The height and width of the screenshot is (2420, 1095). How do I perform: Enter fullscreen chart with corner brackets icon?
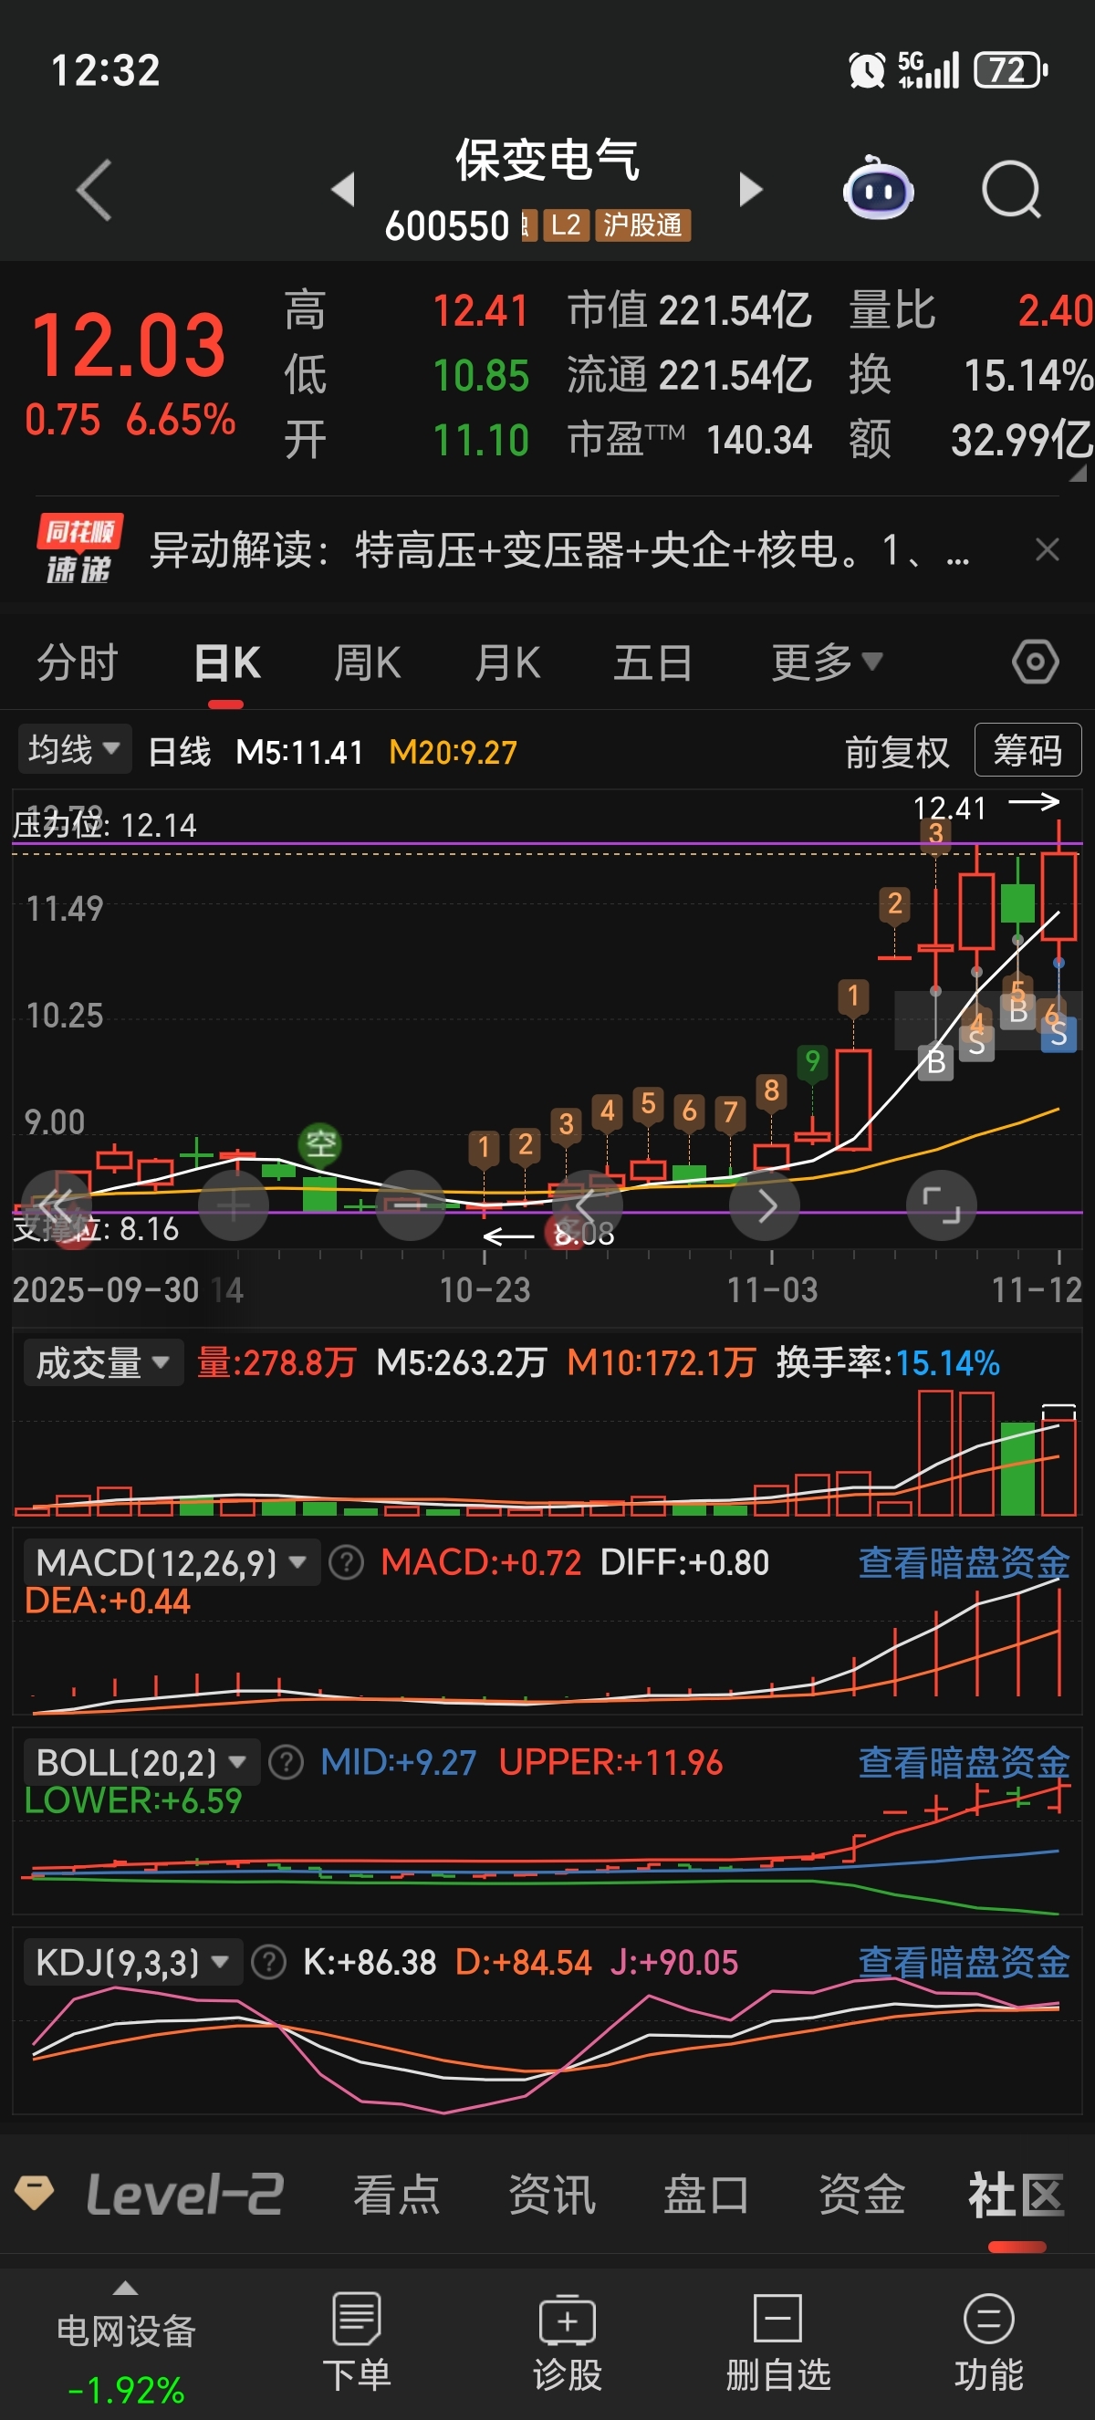pyautogui.click(x=941, y=1205)
